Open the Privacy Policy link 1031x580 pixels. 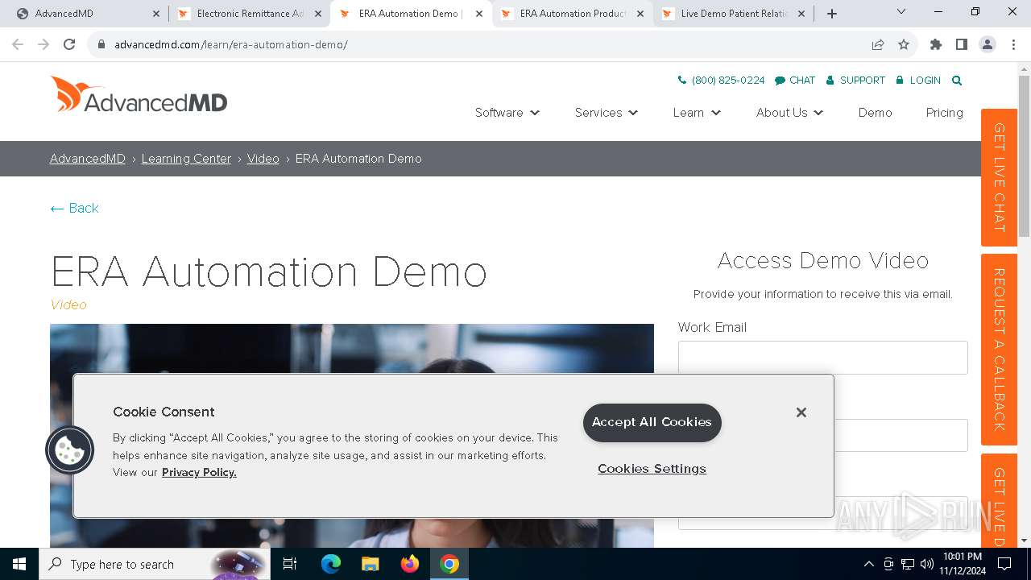[199, 472]
